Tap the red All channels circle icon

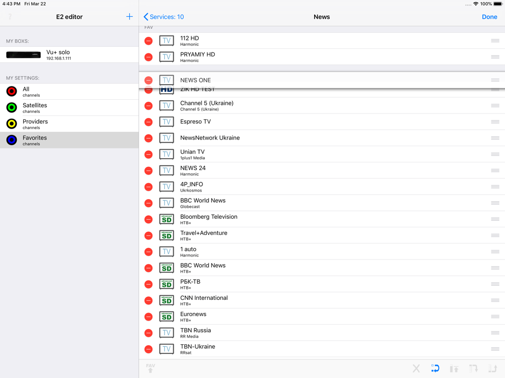pos(12,91)
